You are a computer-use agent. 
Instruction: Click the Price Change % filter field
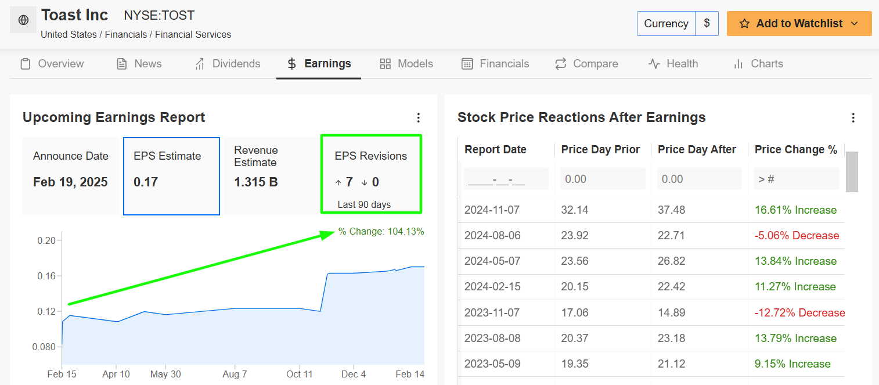796,179
